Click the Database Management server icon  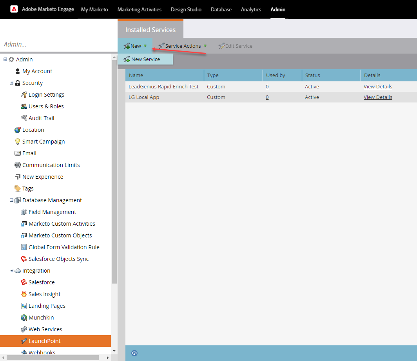point(18,200)
